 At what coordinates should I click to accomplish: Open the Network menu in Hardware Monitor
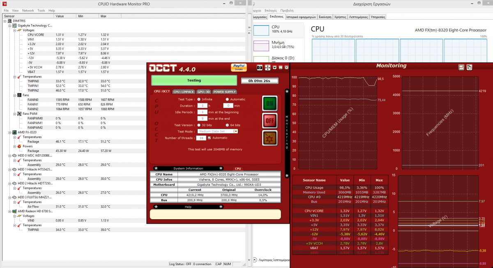(x=28, y=10)
